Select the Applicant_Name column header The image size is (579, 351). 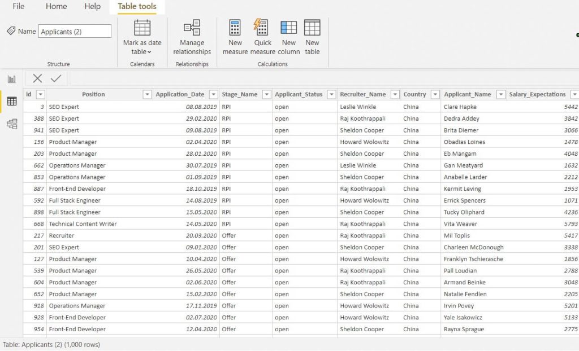coord(468,94)
